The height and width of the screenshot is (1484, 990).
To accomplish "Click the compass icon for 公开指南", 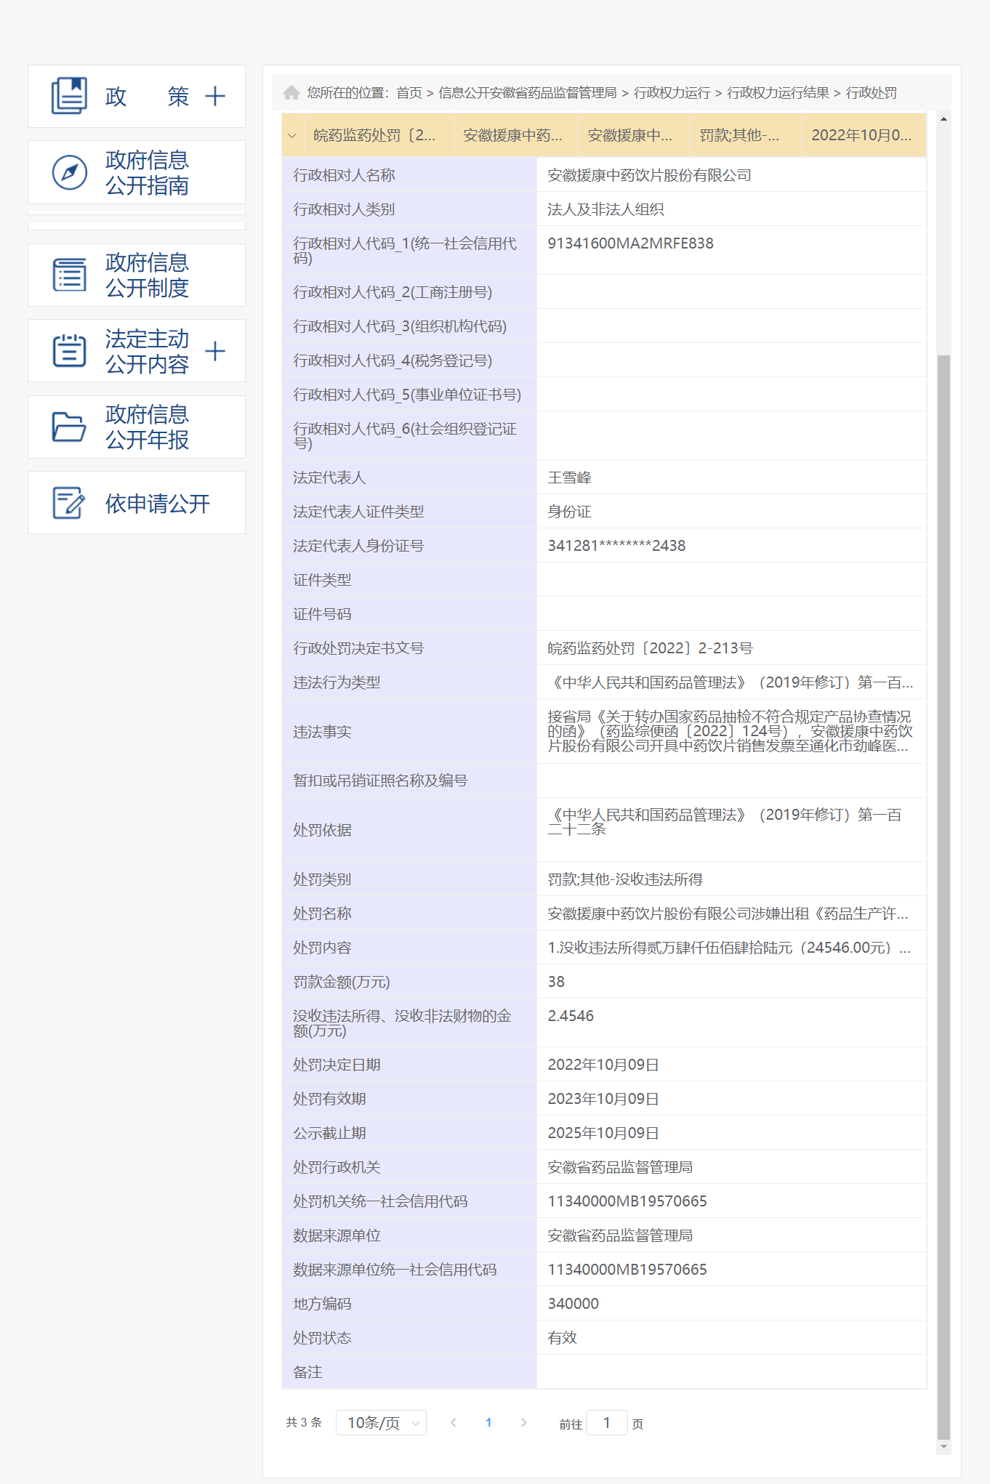I will click(x=70, y=172).
